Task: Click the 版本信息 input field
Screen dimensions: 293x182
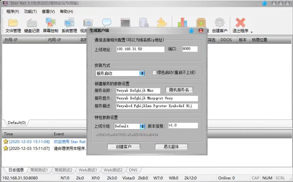Action: pos(183,125)
